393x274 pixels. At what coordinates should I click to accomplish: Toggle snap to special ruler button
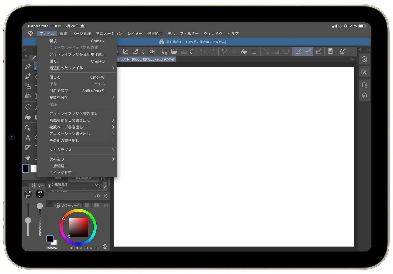click(x=308, y=51)
